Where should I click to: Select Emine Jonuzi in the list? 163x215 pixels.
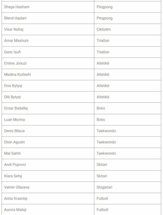point(48,63)
